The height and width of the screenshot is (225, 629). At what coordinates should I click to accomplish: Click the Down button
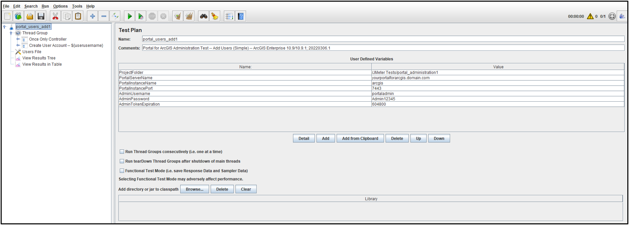tap(439, 138)
